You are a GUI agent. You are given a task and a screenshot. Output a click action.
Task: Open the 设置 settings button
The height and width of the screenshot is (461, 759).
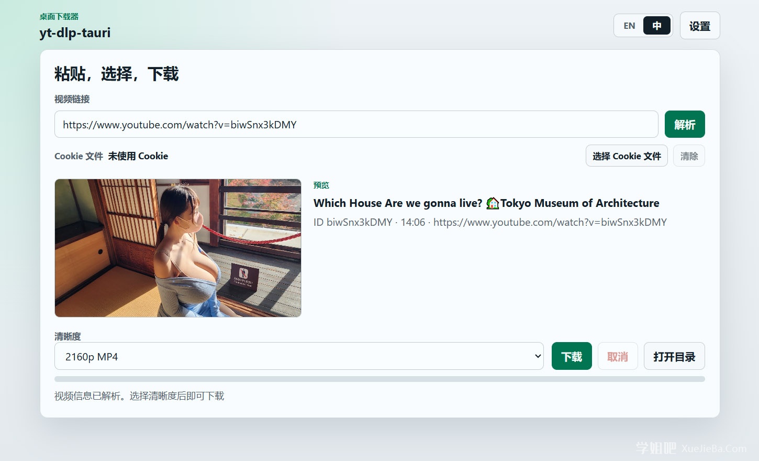pos(700,26)
